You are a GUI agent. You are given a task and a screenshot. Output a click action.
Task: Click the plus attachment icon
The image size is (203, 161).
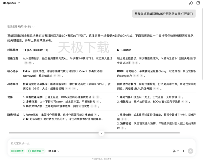point(183,151)
